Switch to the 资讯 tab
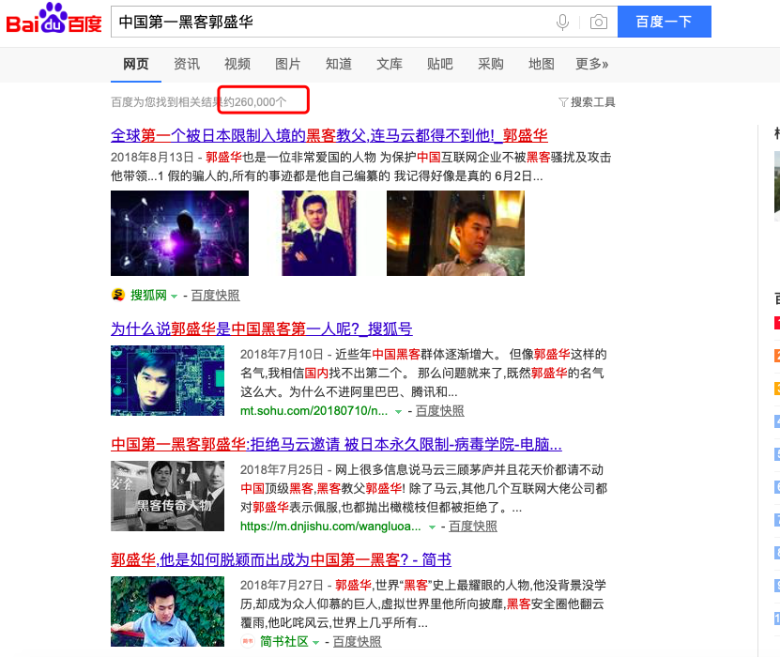 [x=187, y=64]
